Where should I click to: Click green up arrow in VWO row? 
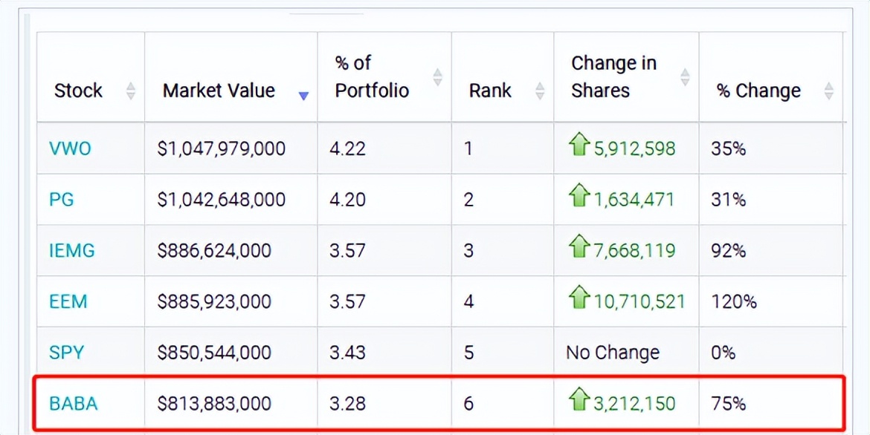click(x=579, y=146)
